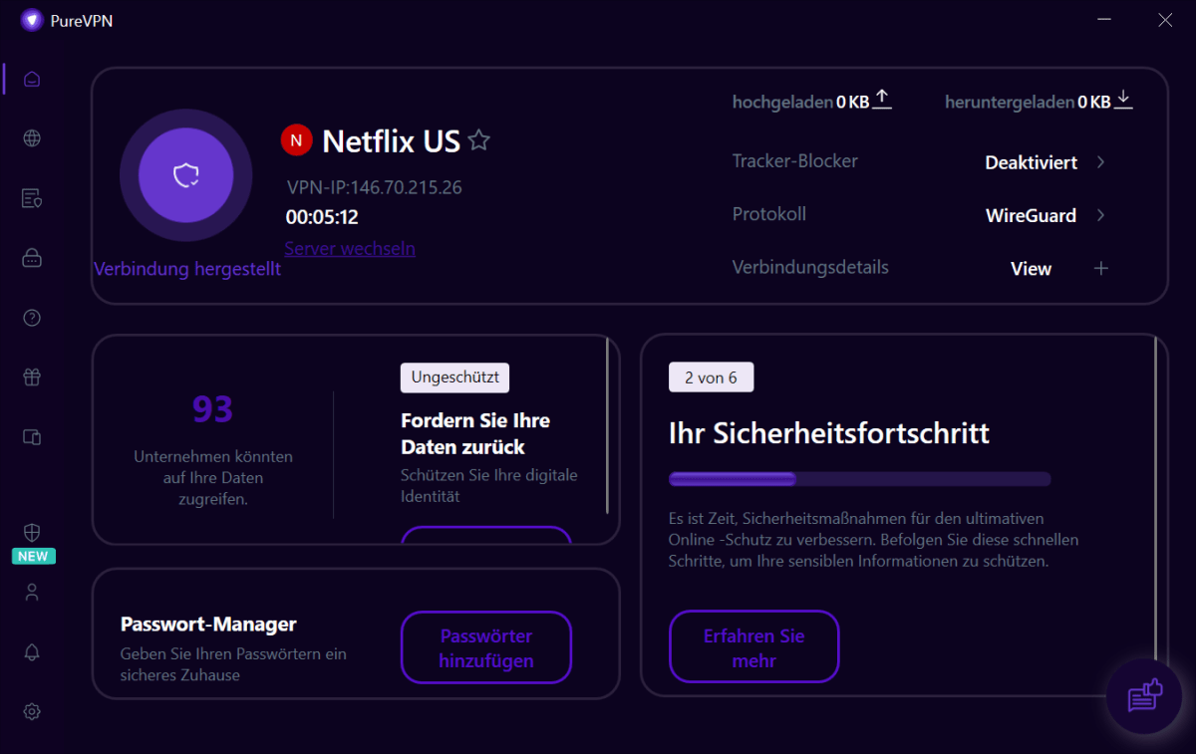Open the help question mark icon

coord(32,318)
